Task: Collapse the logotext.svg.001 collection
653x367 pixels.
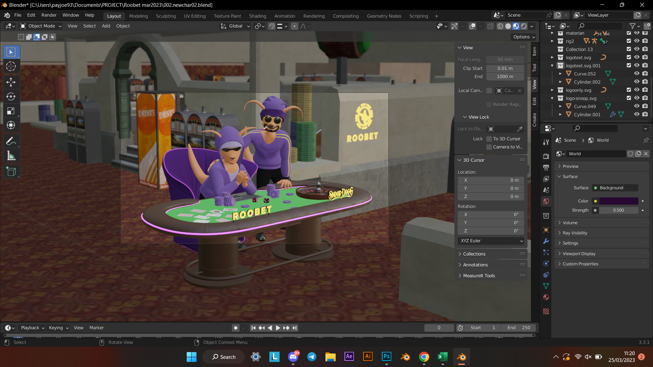Action: pos(552,66)
